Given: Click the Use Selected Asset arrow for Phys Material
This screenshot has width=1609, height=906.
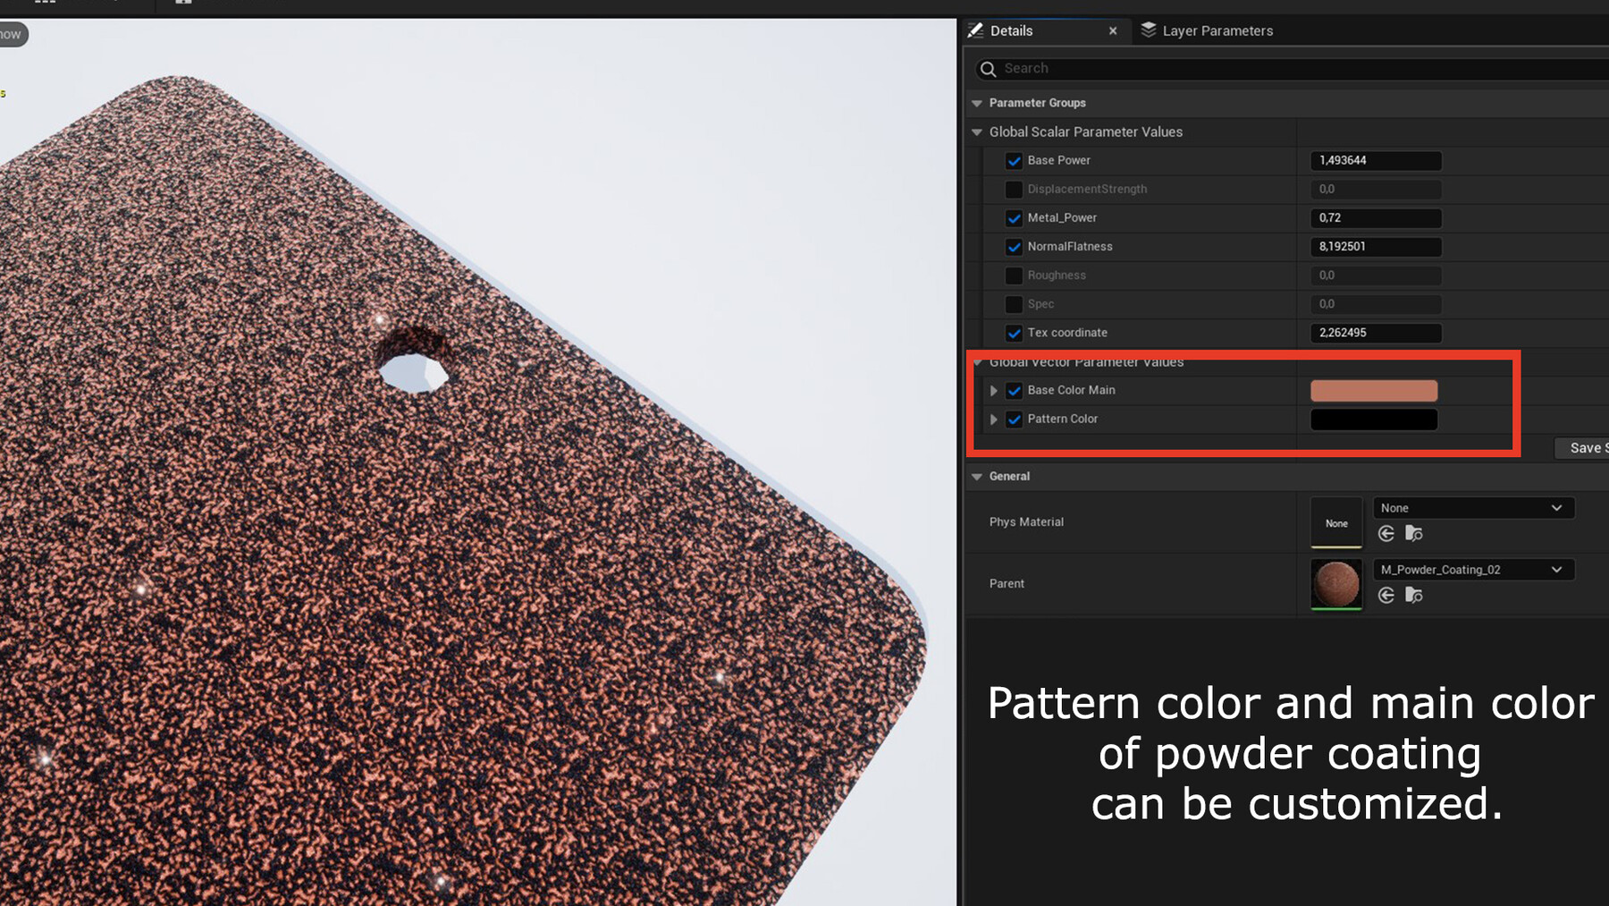Looking at the screenshot, I should (x=1386, y=533).
